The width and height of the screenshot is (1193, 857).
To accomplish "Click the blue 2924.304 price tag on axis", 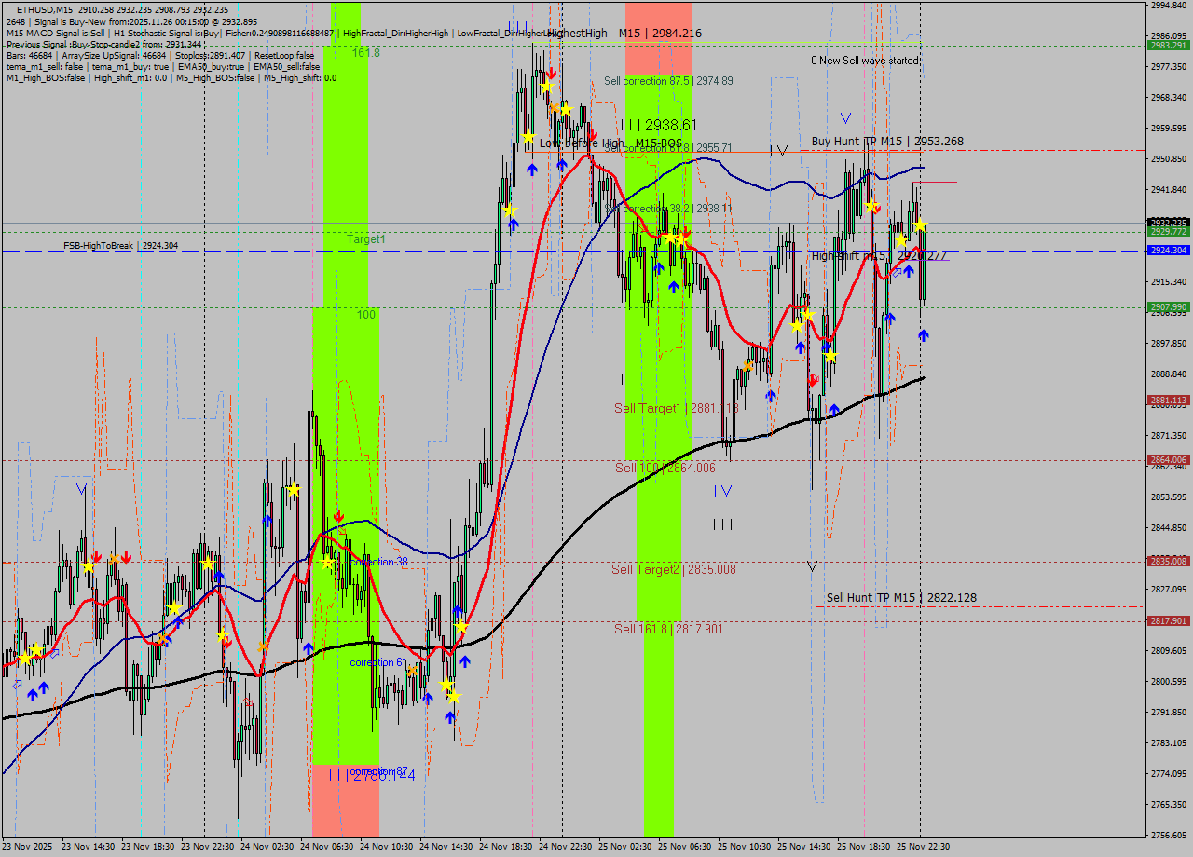I will (1168, 251).
